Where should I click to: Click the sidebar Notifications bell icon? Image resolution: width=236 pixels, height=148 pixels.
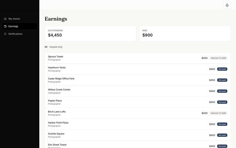click(5, 34)
